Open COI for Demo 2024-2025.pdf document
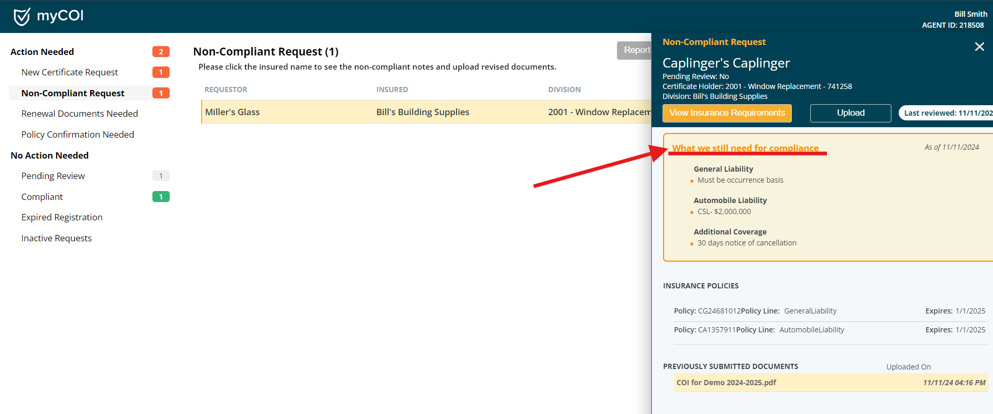The height and width of the screenshot is (414, 993). pyautogui.click(x=726, y=383)
